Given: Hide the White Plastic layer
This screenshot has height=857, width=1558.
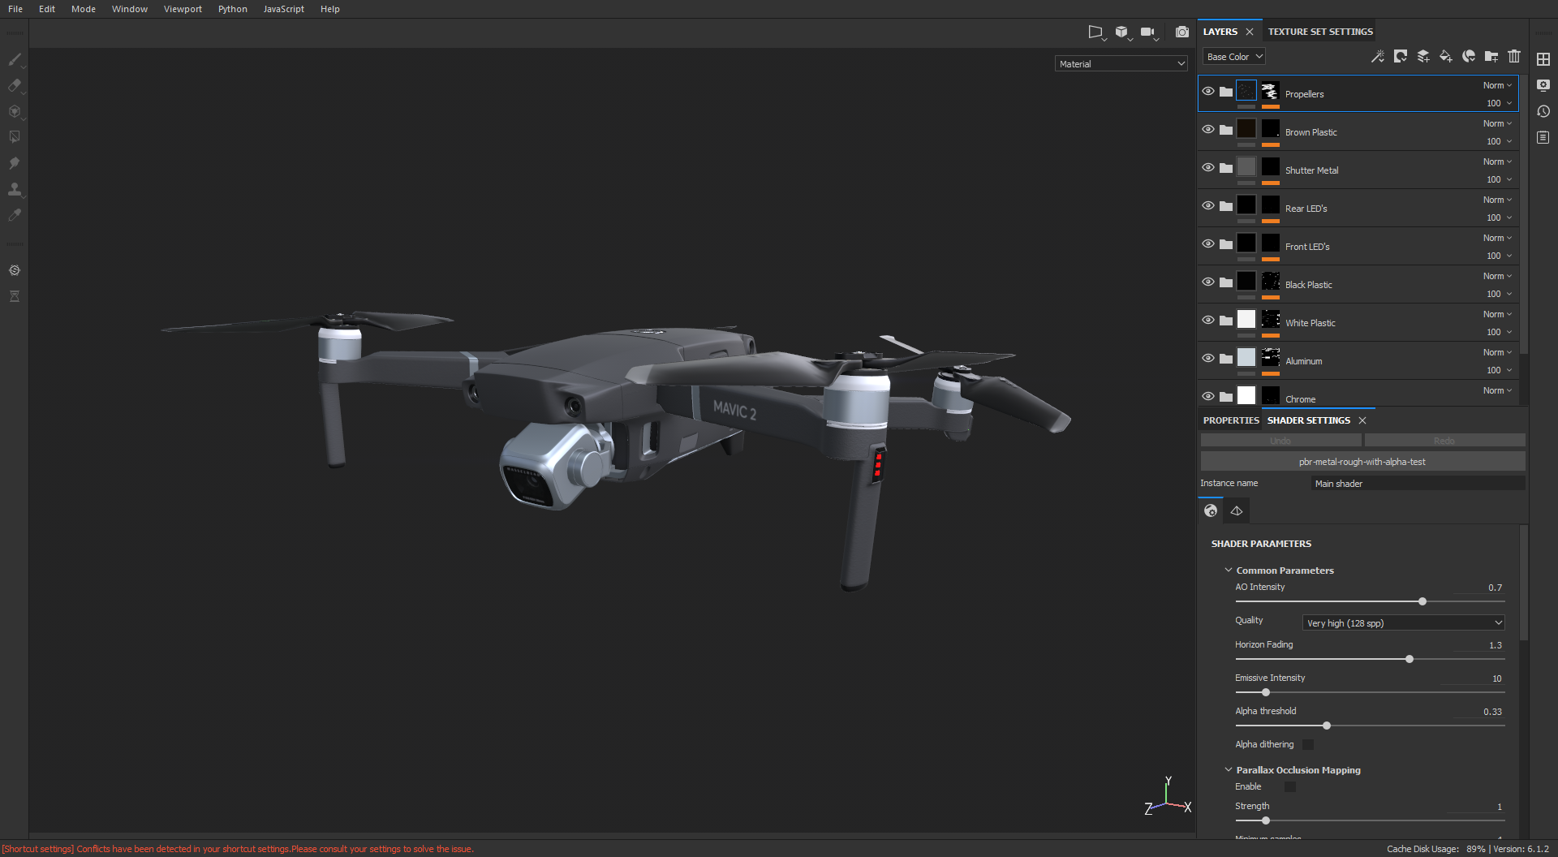Looking at the screenshot, I should [x=1208, y=321].
